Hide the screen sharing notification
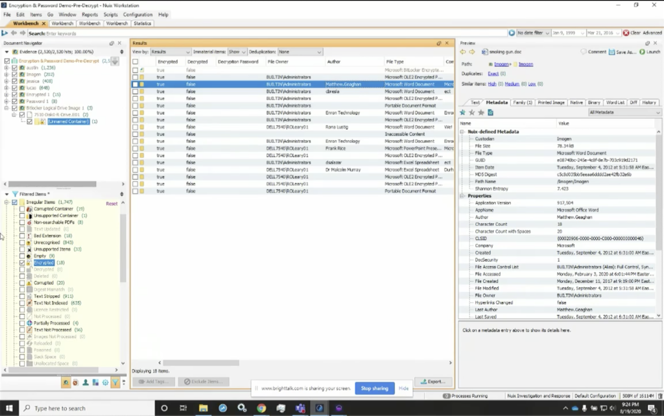 coord(403,388)
